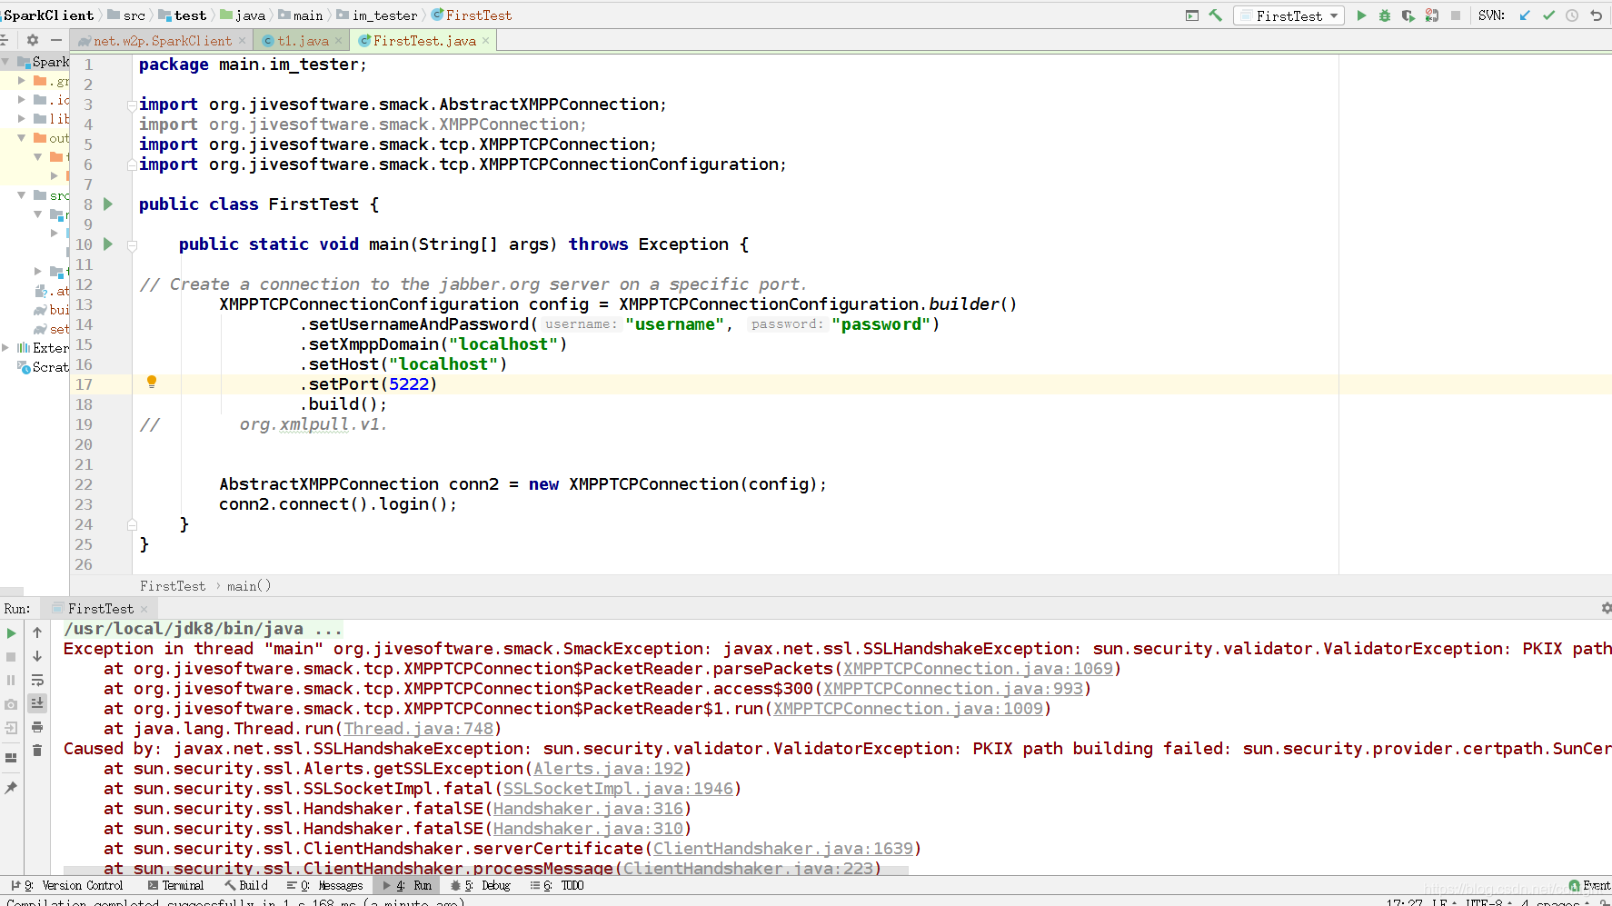The image size is (1612, 906).
Task: Click the attach debugger to process icon
Action: pos(1432,15)
